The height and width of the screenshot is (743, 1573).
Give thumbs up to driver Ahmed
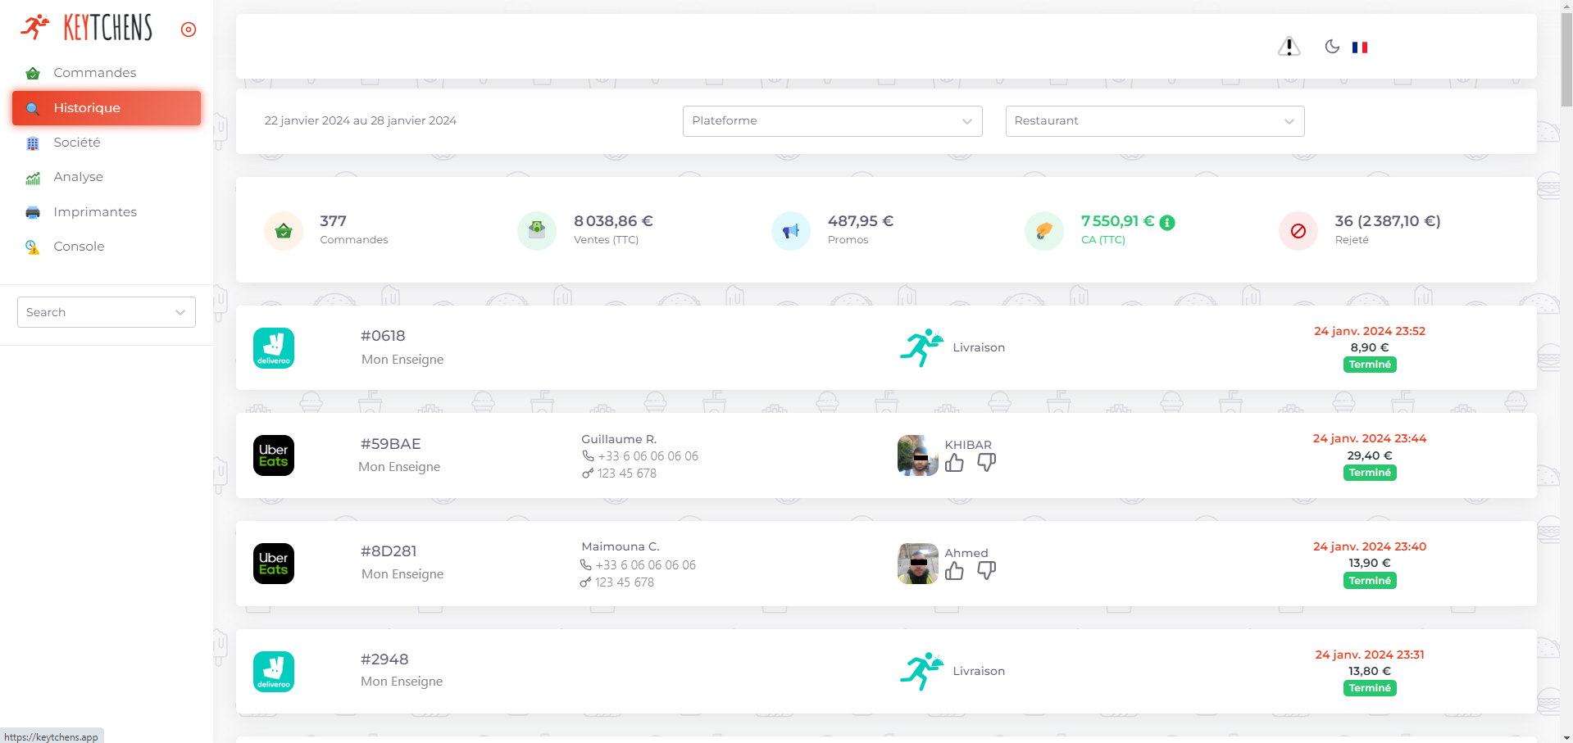(x=954, y=571)
